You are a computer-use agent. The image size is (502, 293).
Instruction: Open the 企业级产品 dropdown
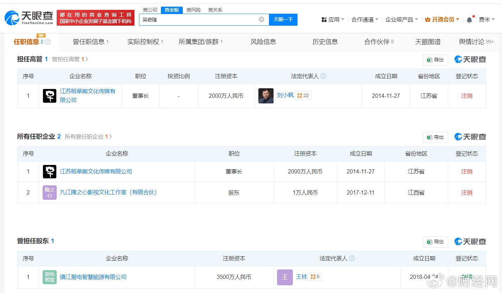click(400, 20)
